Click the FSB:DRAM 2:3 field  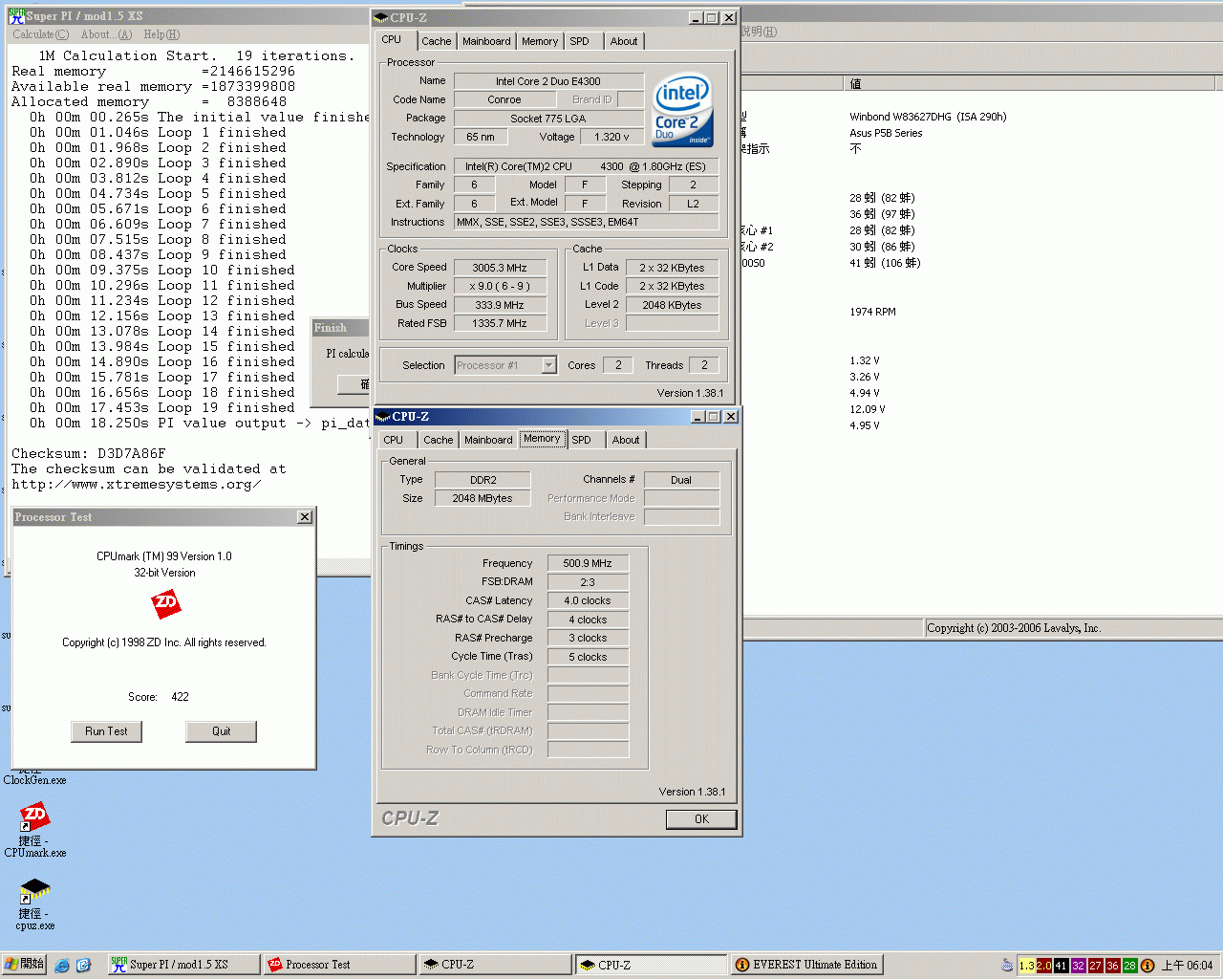point(588,581)
